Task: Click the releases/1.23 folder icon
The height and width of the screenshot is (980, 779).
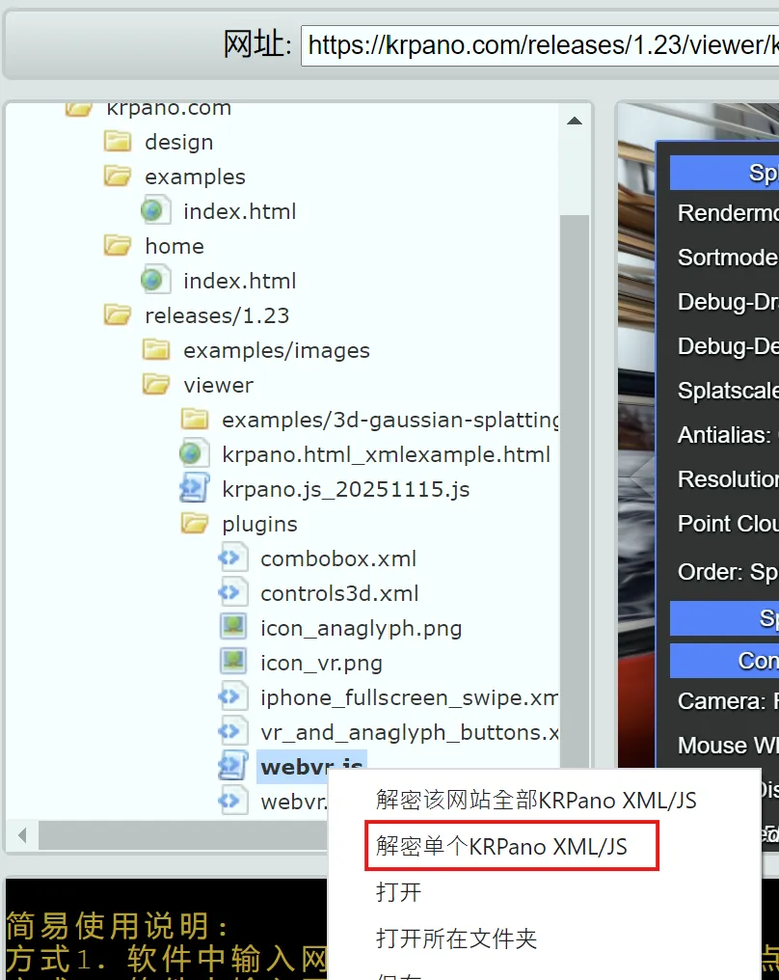Action: 118,315
